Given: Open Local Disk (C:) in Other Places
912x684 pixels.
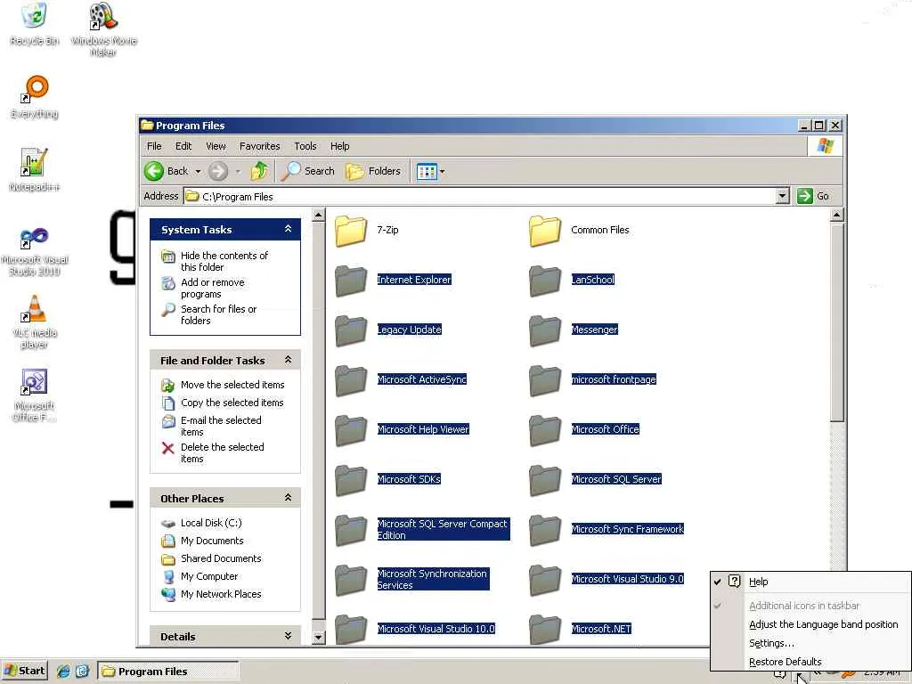Looking at the screenshot, I should pyautogui.click(x=210, y=523).
